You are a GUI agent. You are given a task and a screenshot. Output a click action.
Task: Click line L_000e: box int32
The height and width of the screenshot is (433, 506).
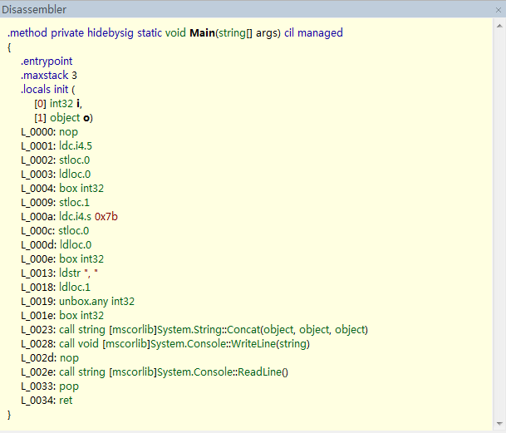tap(62, 259)
